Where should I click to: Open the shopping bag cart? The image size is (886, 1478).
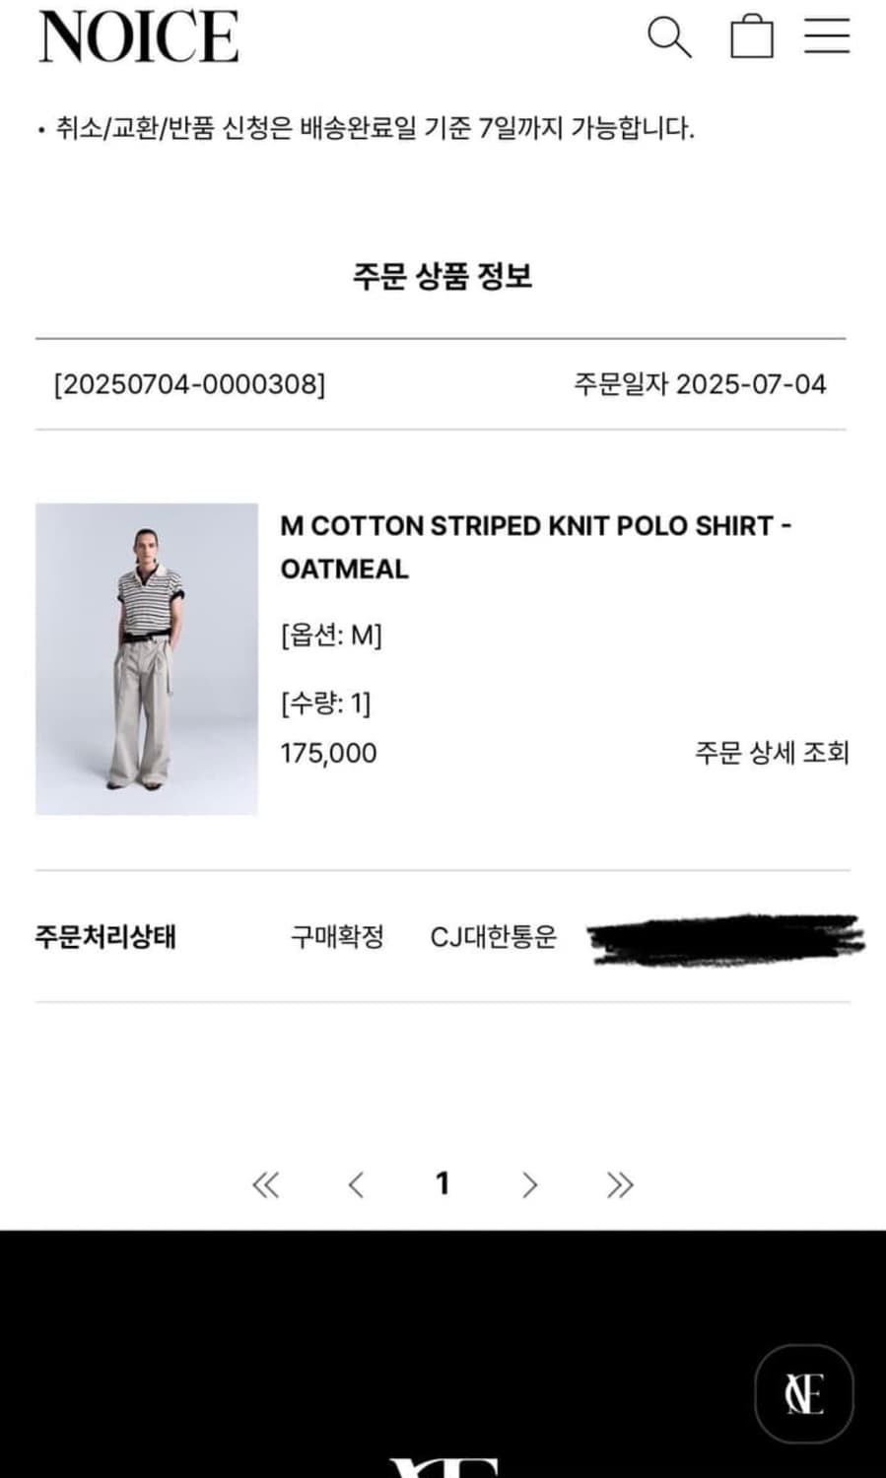751,36
